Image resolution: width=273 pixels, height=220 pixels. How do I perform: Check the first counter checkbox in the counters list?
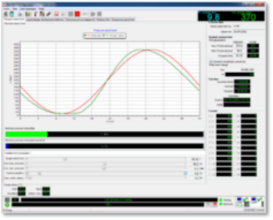pos(211,116)
